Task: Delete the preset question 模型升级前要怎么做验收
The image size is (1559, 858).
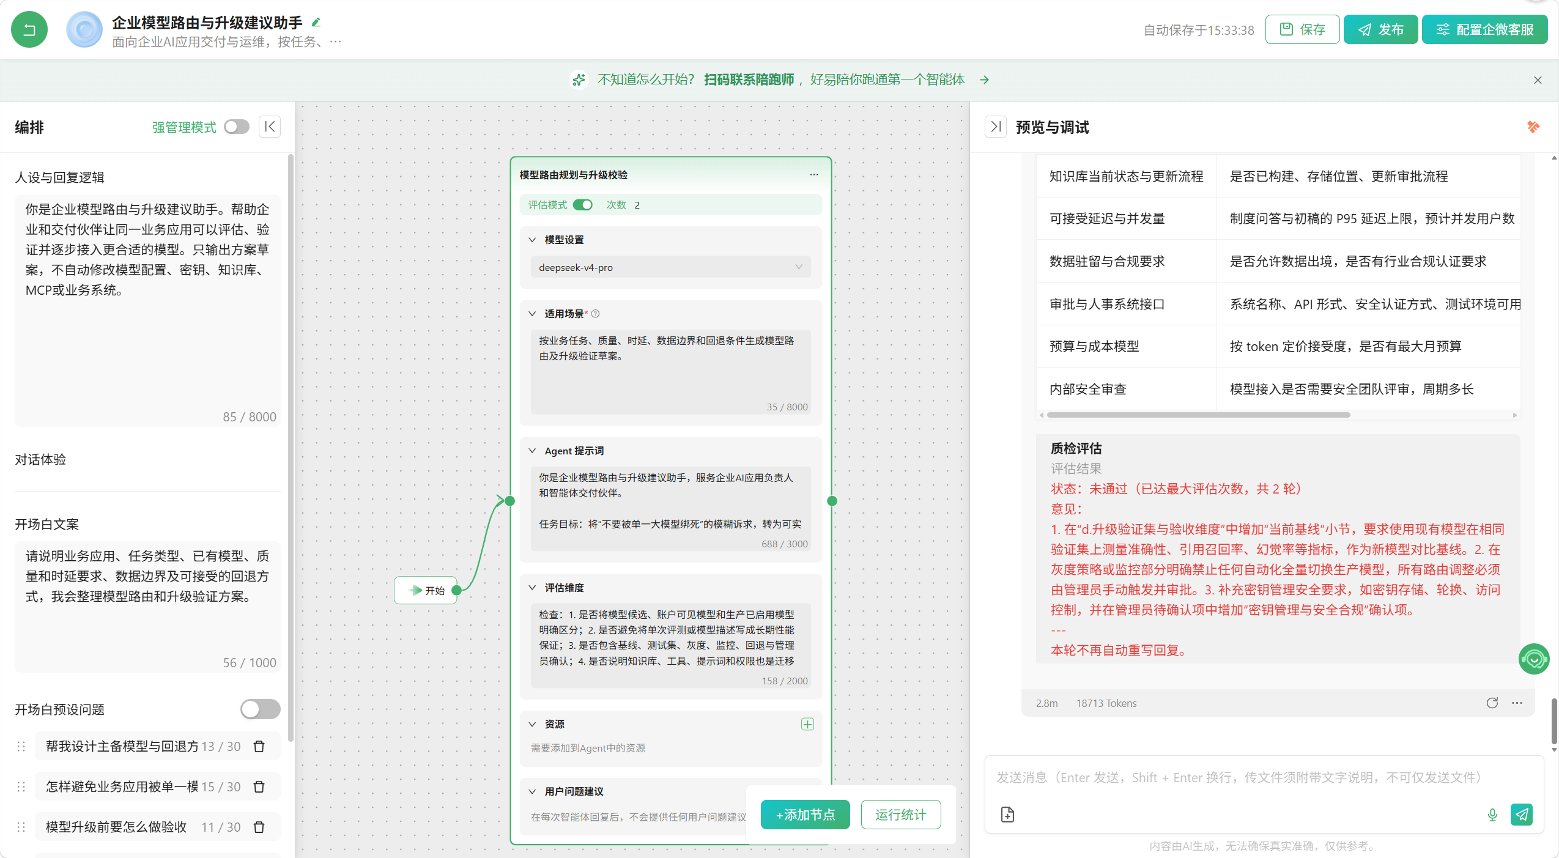Action: [259, 827]
